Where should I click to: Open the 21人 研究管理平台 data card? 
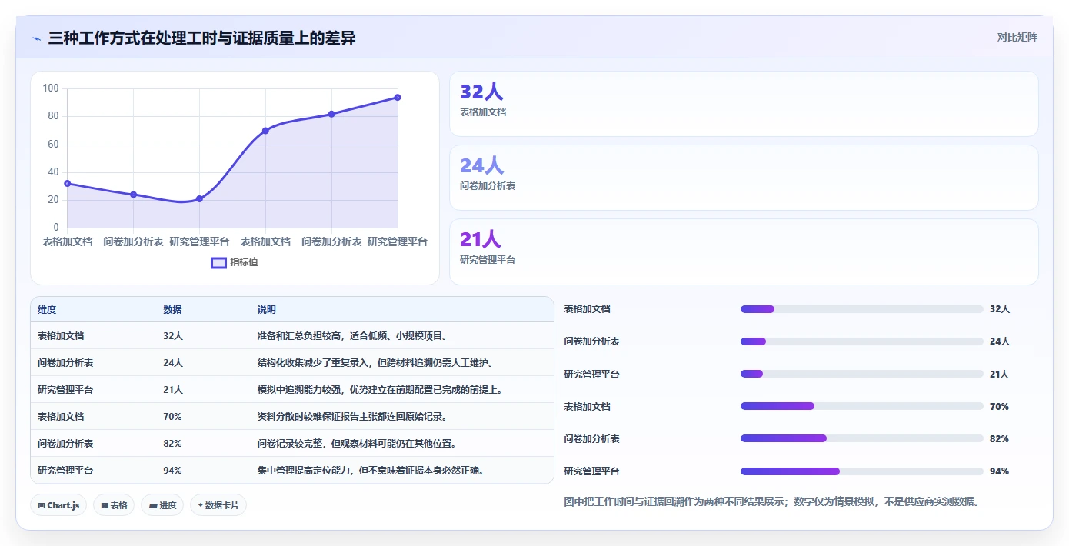744,251
